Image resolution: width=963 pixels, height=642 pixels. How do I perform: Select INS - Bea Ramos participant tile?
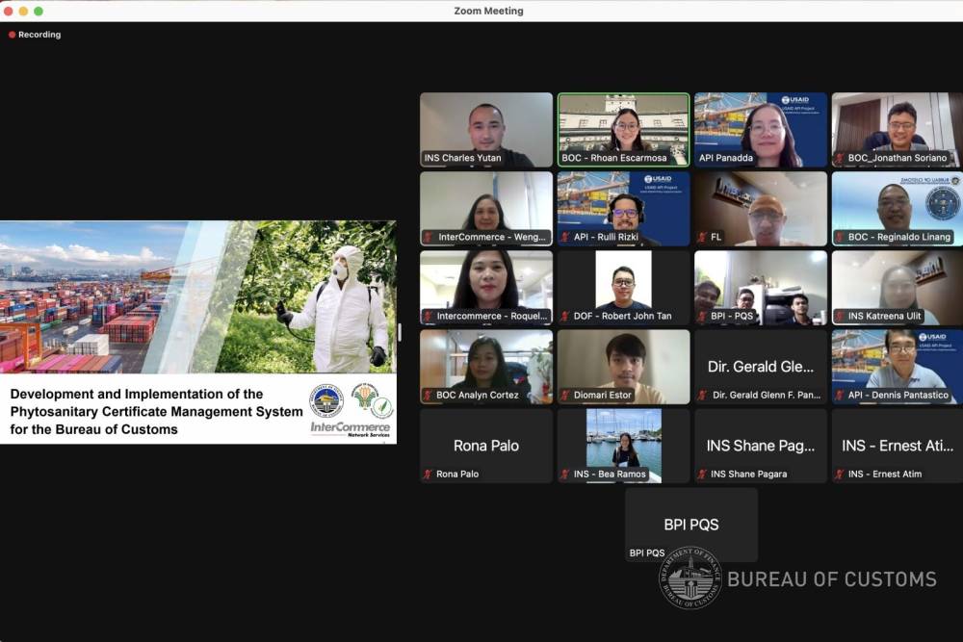pos(623,444)
